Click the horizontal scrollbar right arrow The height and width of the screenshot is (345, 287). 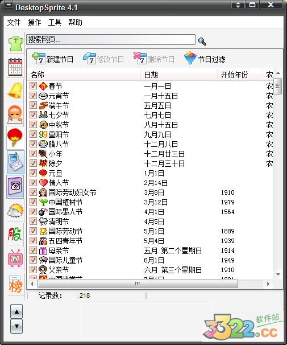tap(268, 284)
